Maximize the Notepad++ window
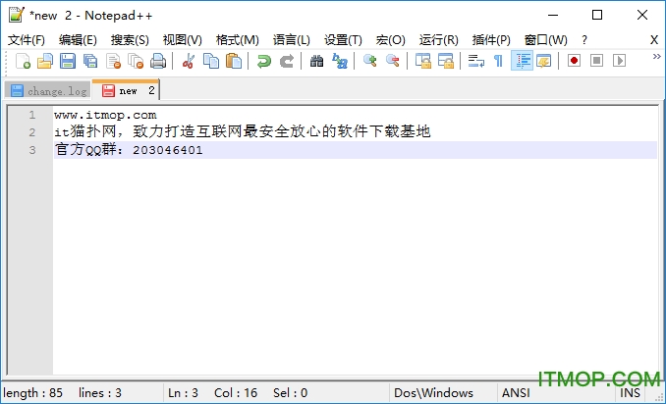The height and width of the screenshot is (404, 666). click(x=597, y=16)
